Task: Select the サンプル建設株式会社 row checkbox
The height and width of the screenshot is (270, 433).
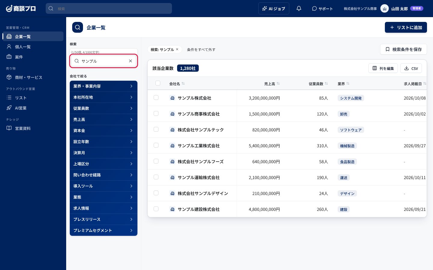Action: pos(156,209)
